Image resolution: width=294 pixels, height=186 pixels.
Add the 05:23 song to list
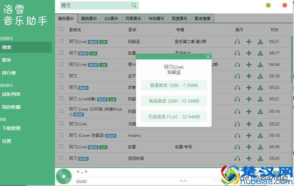click(249, 88)
